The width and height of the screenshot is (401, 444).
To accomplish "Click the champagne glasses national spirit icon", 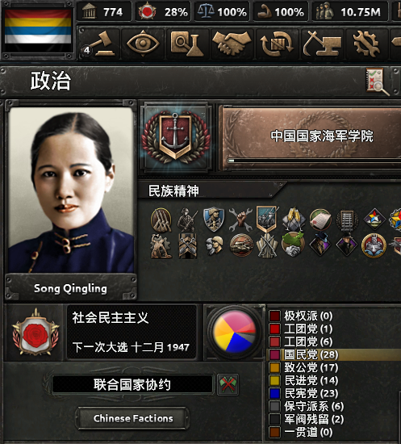I will [293, 219].
